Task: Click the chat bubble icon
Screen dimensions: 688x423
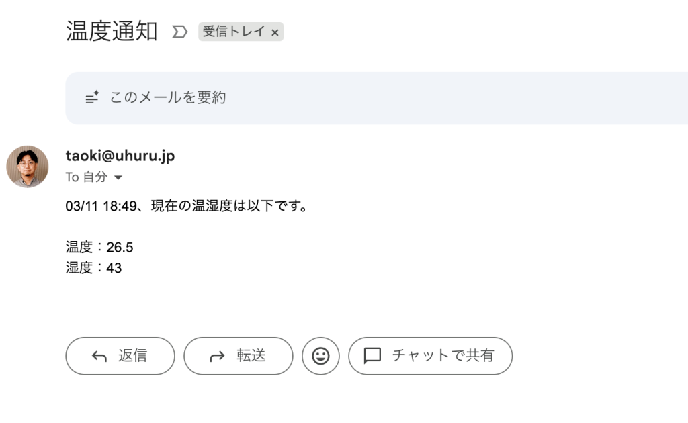Action: 372,356
